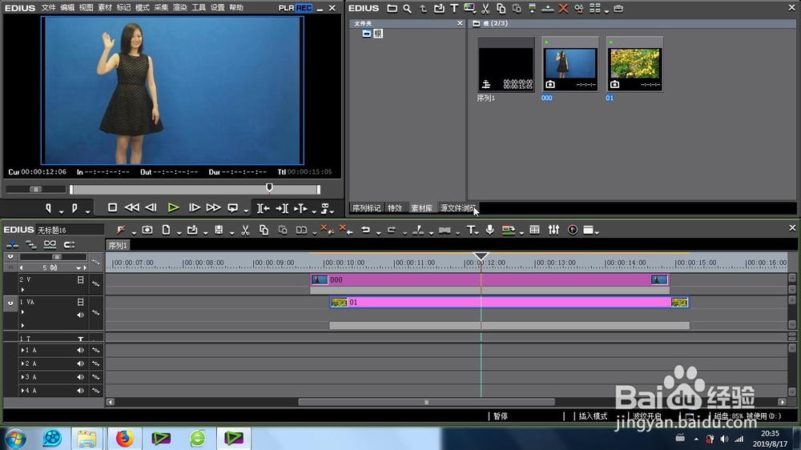Step back one frame in the player
Image resolution: width=801 pixels, height=450 pixels.
click(151, 207)
